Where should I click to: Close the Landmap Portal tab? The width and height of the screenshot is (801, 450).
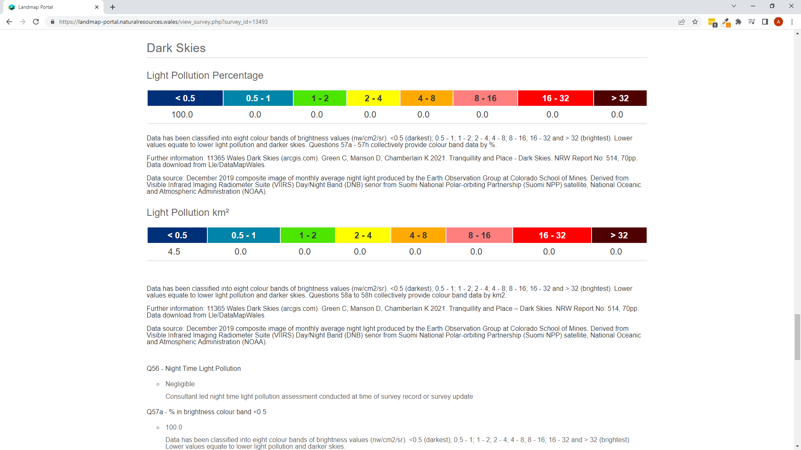point(97,7)
